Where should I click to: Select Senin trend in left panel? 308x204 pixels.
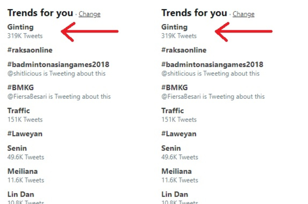[x=17, y=148]
